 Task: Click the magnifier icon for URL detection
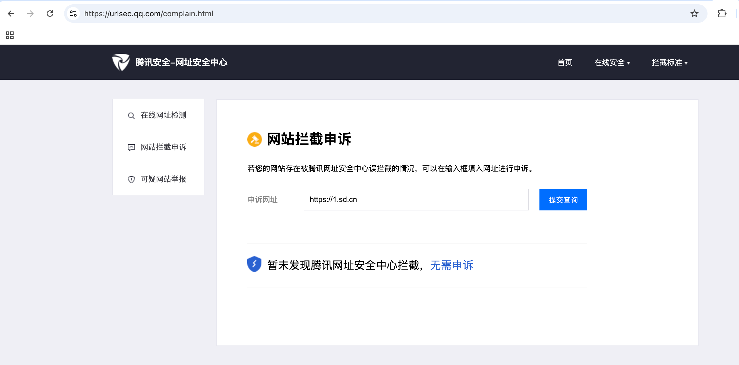[131, 116]
